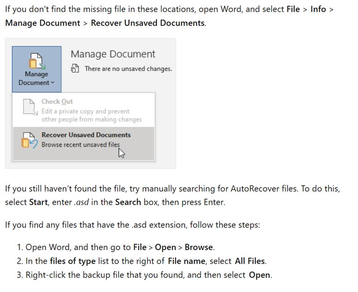Click the document icon beside "There are no unsaved changes"
Image resolution: width=358 pixels, height=292 pixels.
[74, 68]
